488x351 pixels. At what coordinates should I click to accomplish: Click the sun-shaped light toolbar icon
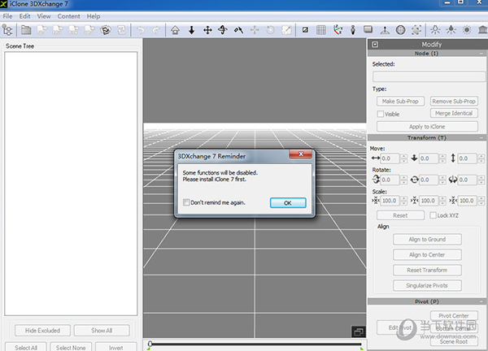467,30
